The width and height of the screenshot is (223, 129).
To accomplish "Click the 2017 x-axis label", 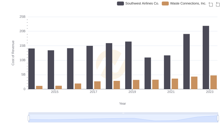I will point(93,92).
